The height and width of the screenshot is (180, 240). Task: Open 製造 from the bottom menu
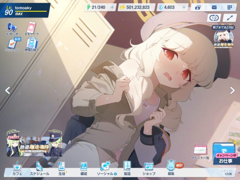pyautogui.click(x=127, y=169)
